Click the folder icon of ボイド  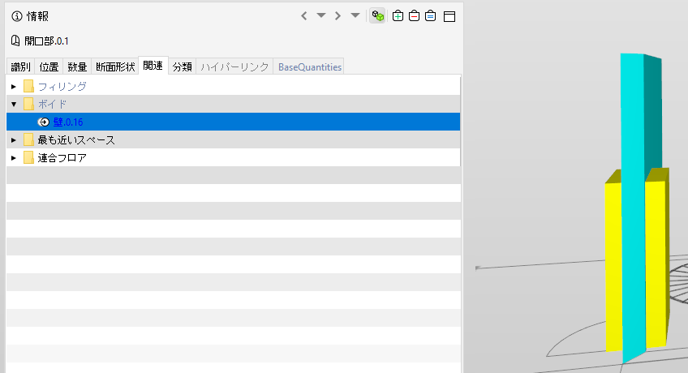[28, 105]
